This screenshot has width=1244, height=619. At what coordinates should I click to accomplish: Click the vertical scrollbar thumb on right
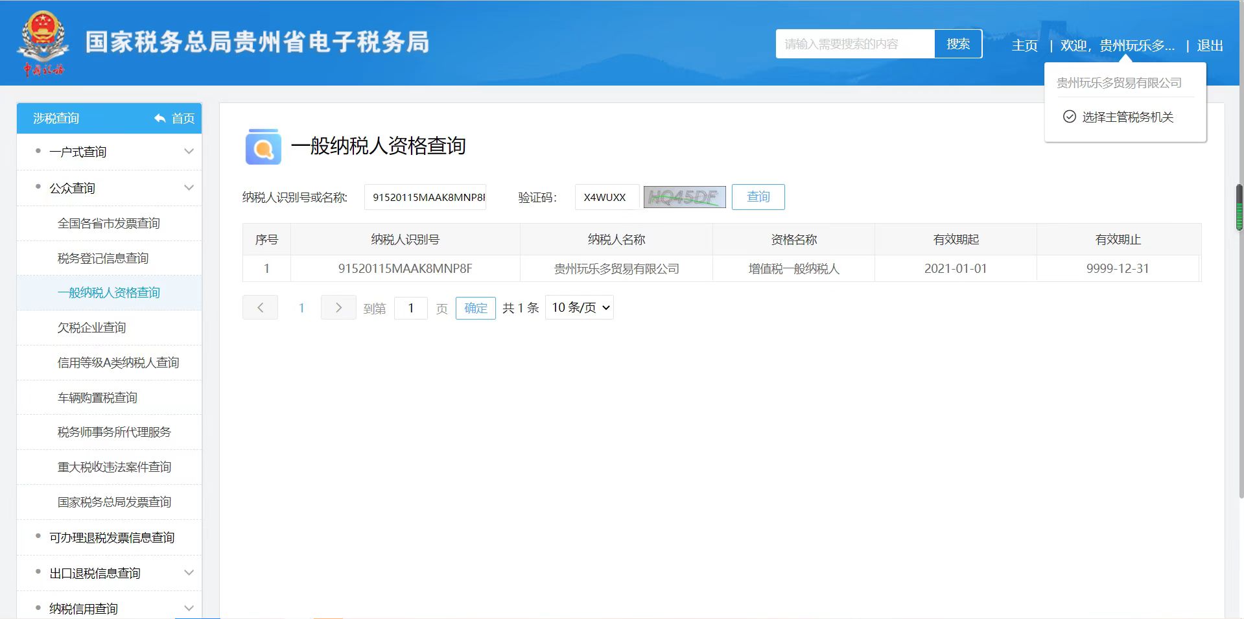pyautogui.click(x=1239, y=208)
